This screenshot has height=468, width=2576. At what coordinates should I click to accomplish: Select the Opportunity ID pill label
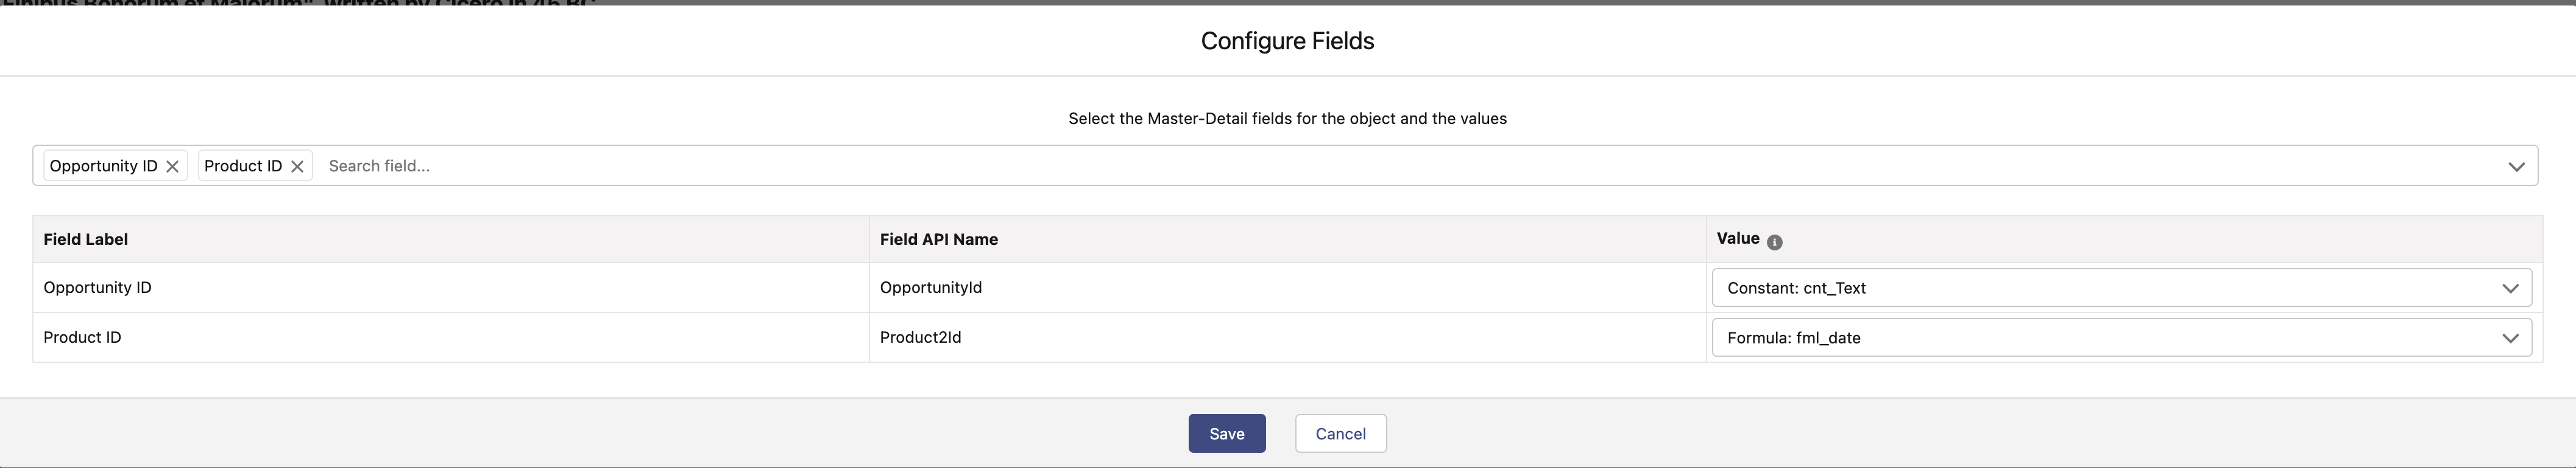[103, 167]
